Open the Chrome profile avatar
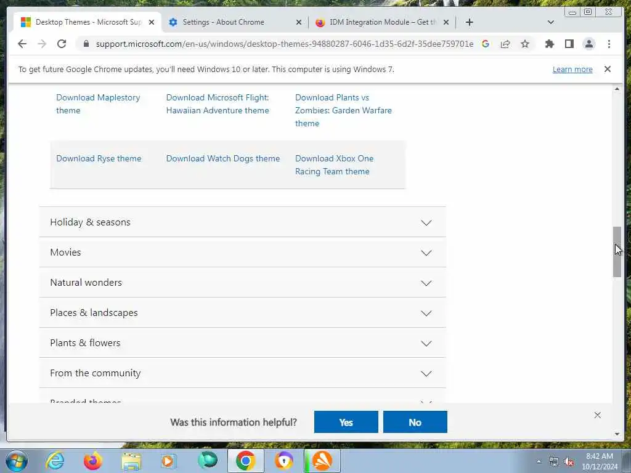Image resolution: width=631 pixels, height=473 pixels. 588,44
